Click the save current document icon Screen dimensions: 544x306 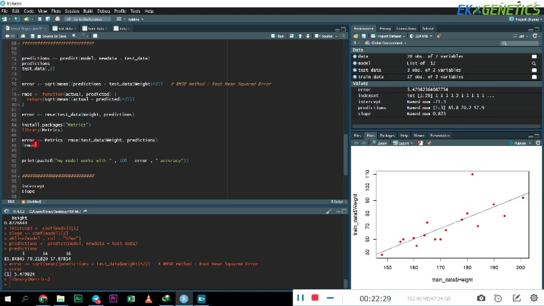click(x=33, y=36)
